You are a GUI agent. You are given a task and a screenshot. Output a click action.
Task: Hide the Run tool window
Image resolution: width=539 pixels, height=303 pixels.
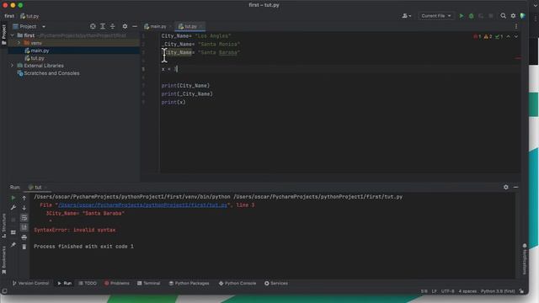point(515,187)
